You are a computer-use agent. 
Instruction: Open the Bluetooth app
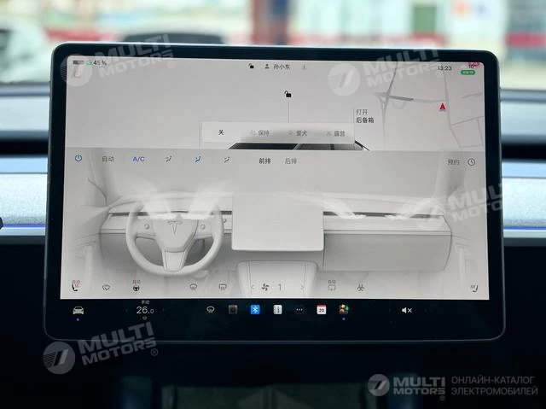[x=254, y=310]
